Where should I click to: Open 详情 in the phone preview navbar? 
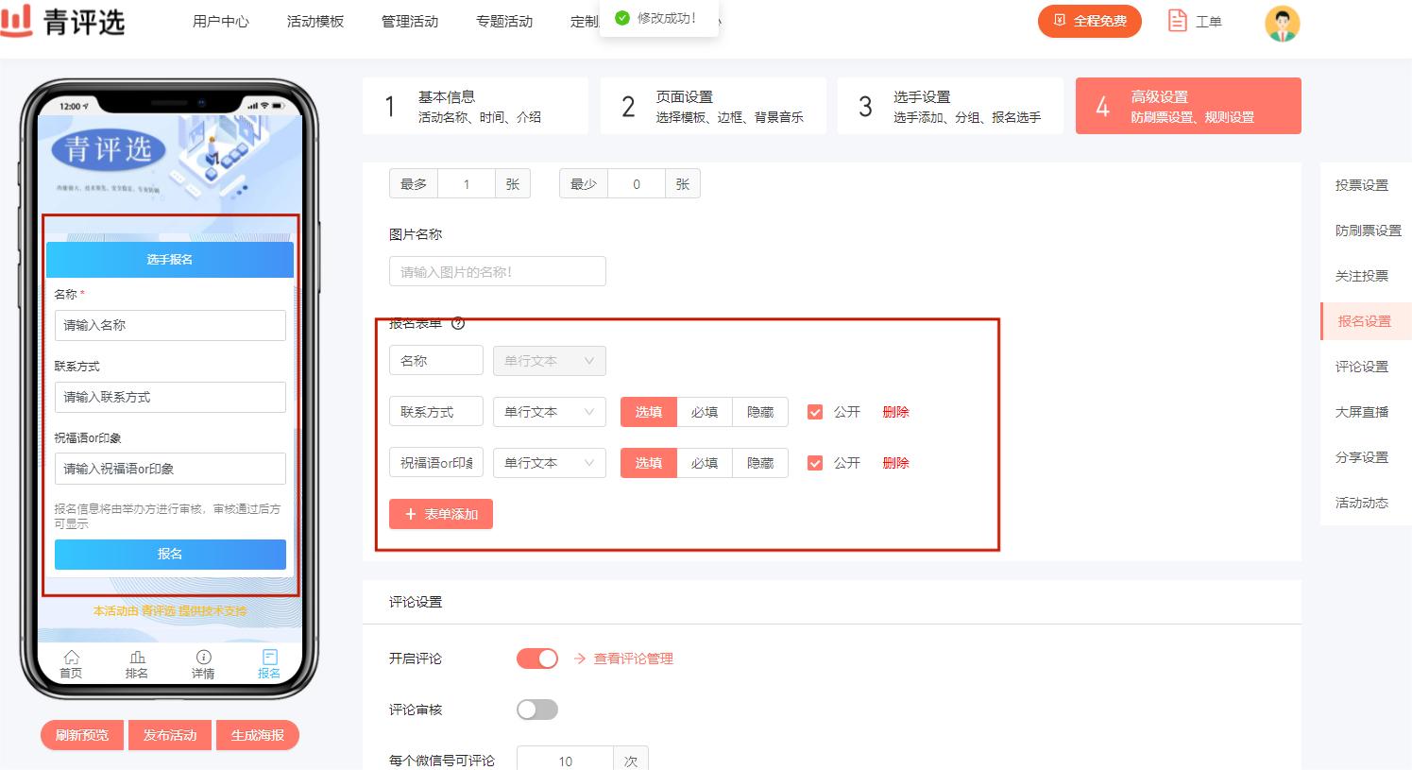tap(202, 662)
